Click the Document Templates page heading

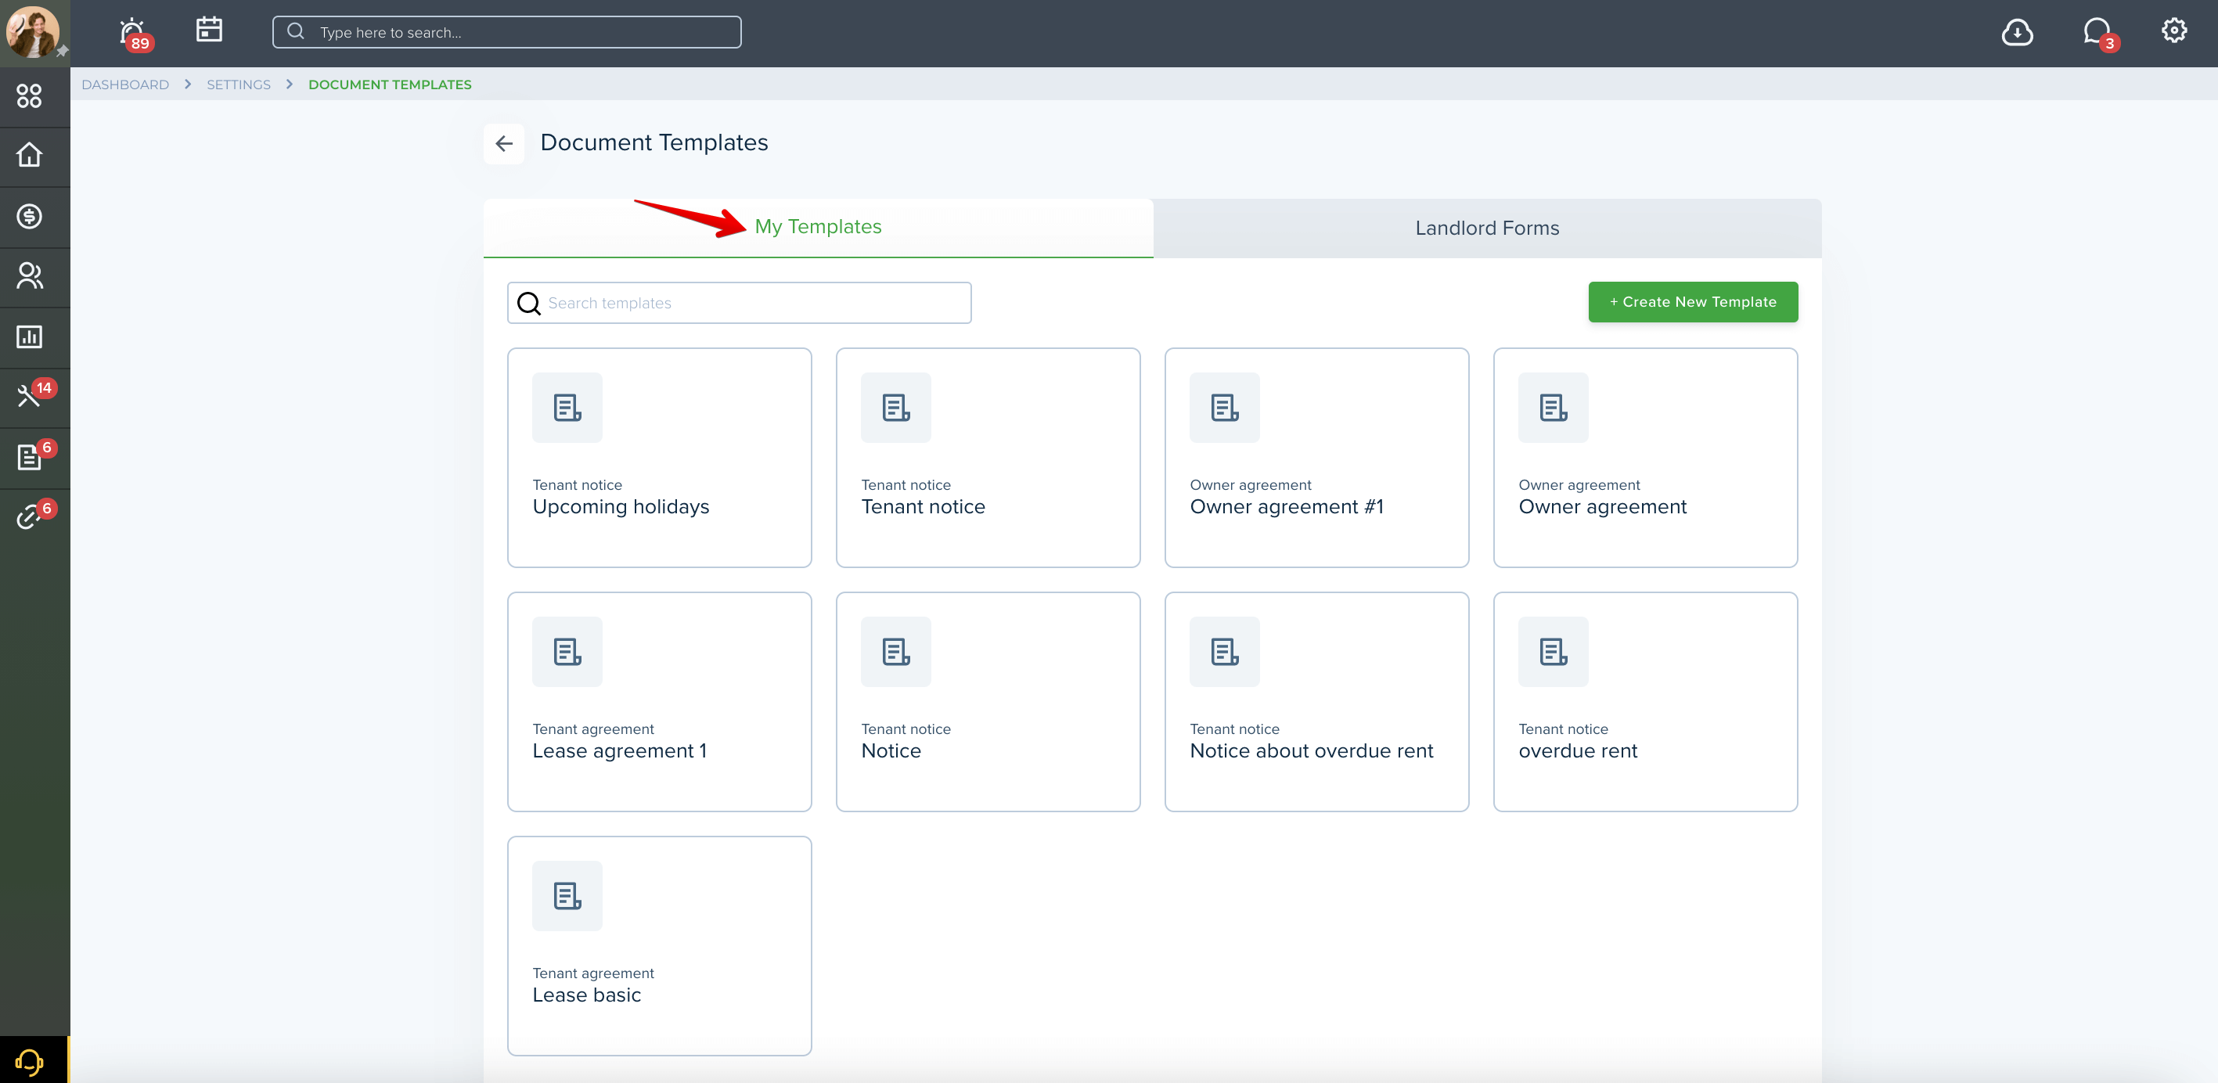click(654, 143)
